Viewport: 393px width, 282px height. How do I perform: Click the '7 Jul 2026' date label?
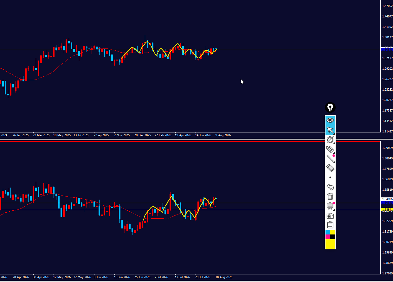coord(161,277)
